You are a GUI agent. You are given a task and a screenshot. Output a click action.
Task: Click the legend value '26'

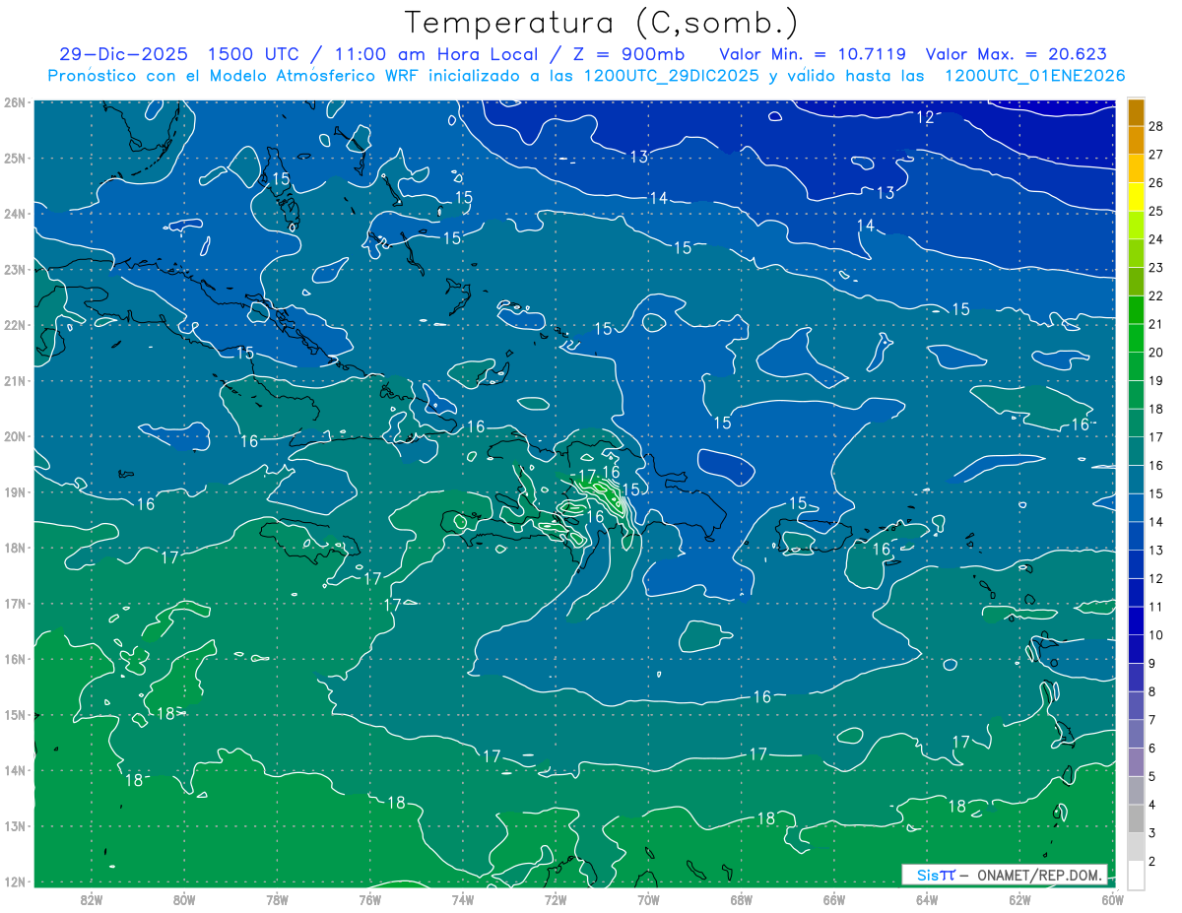click(x=1155, y=182)
